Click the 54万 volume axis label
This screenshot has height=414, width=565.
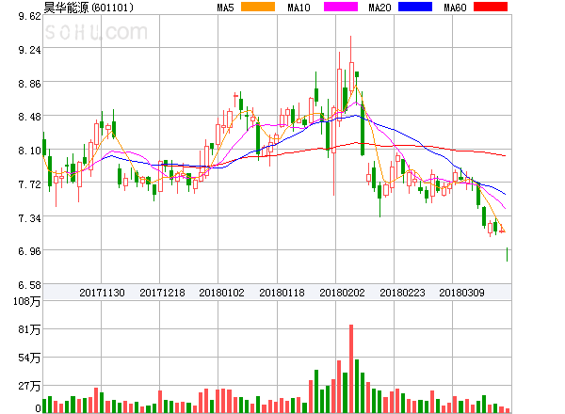coord(29,358)
